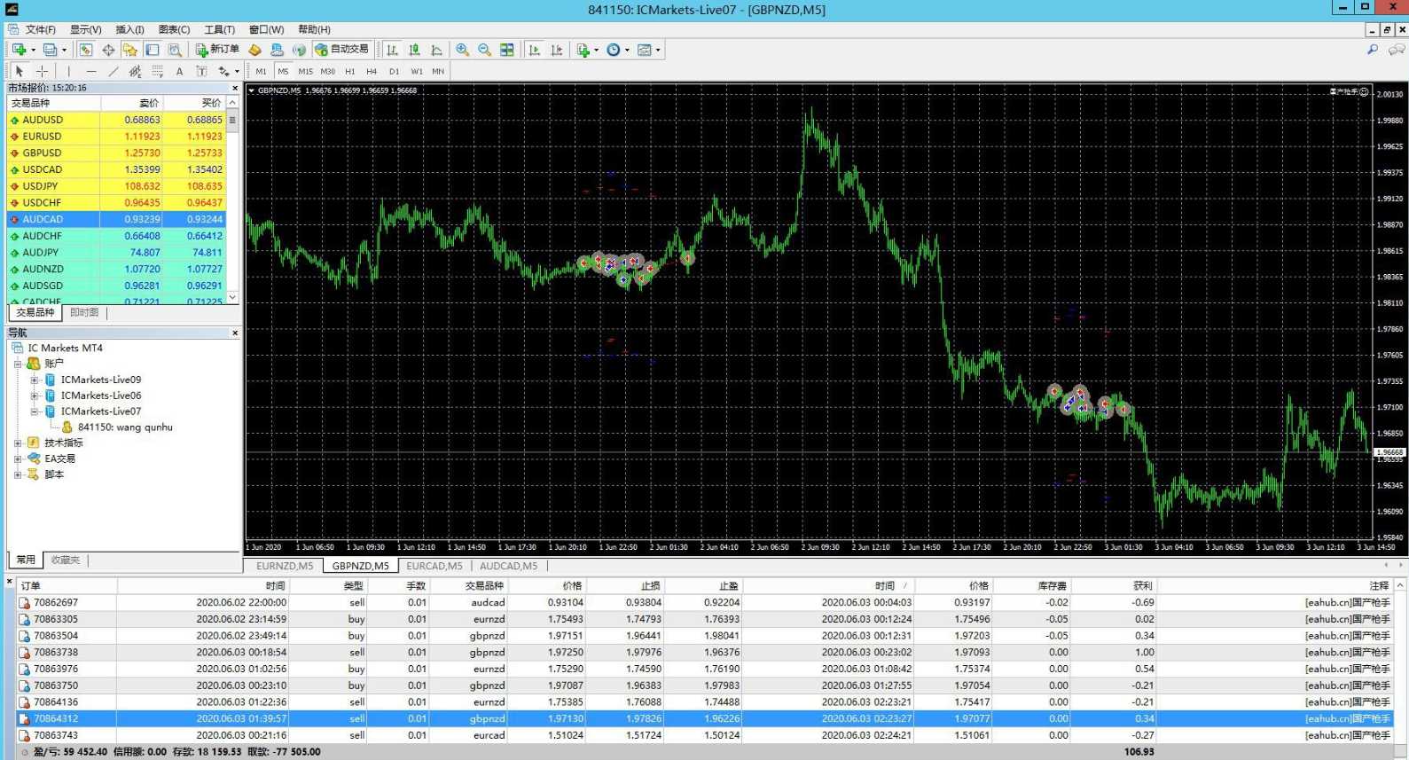Select the Cursor arrow tool
Screen dimensions: 1409x760
(x=20, y=71)
